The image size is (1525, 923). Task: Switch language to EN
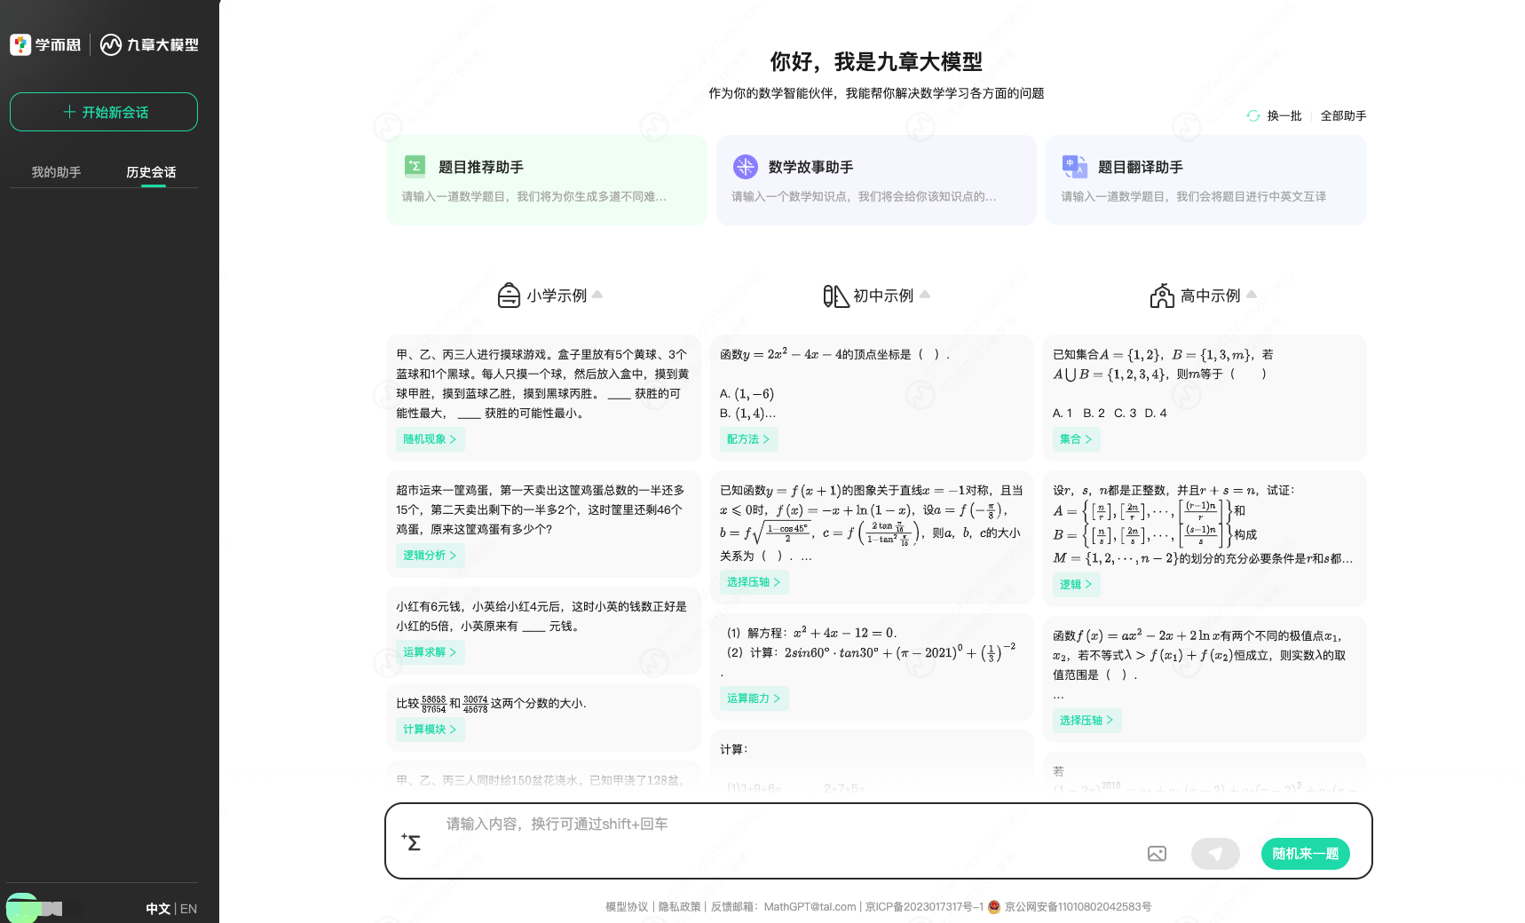188,909
